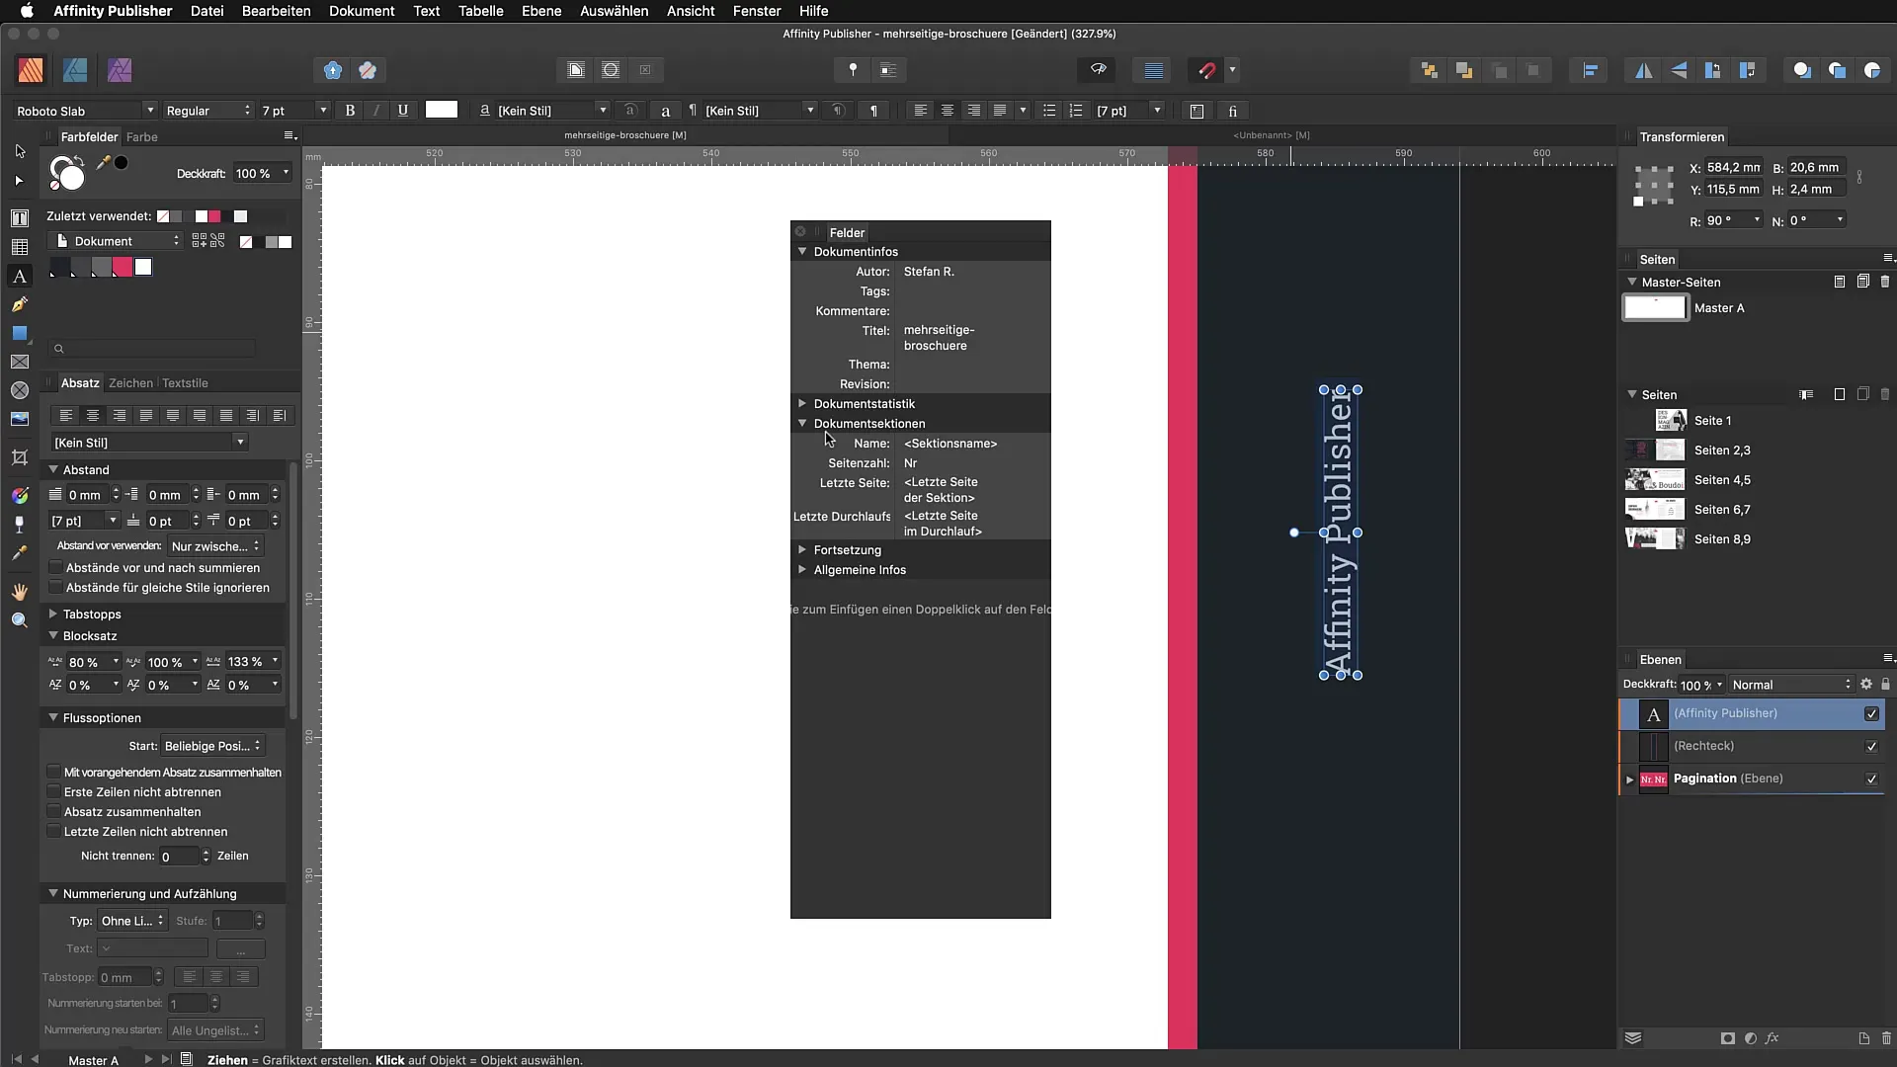Screen dimensions: 1897x1067
Task: Switch to the Farbe tab
Action: (141, 137)
